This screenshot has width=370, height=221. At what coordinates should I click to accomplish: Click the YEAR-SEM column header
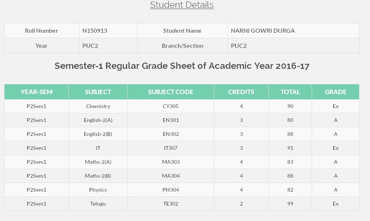pyautogui.click(x=36, y=92)
